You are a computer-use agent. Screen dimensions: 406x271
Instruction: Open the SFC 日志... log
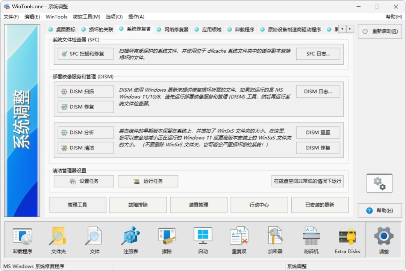click(x=318, y=54)
